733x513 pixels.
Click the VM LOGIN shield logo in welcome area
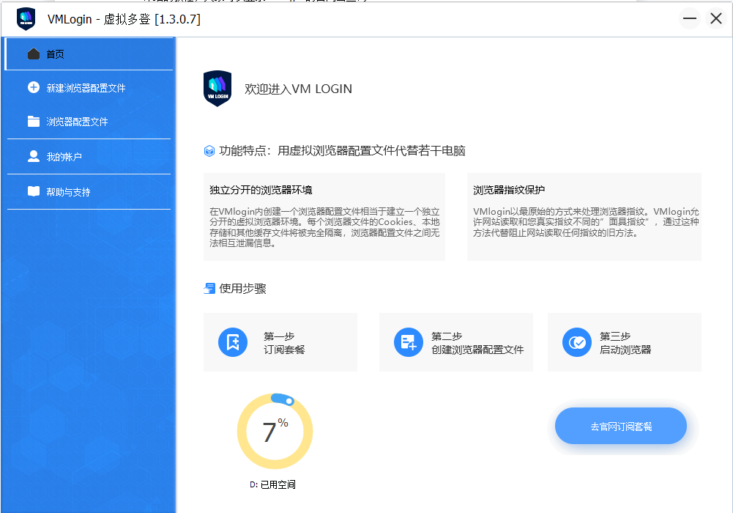tap(217, 88)
